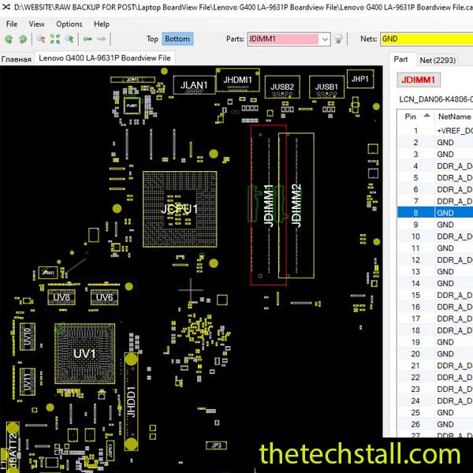Select pin 11 GND row
The height and width of the screenshot is (473, 473).
(x=435, y=248)
